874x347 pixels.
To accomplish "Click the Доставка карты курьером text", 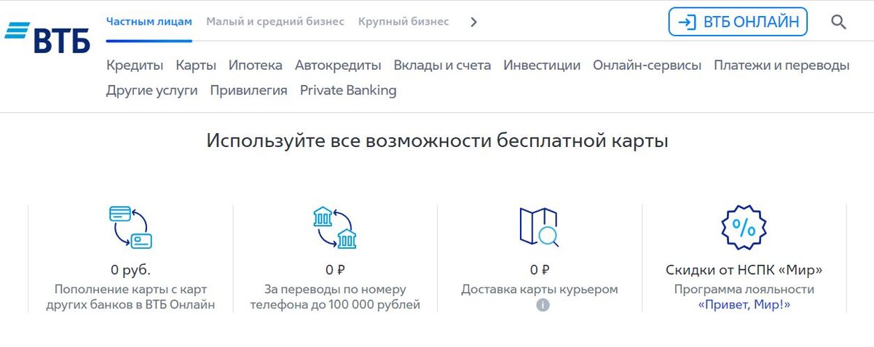I will pos(540,290).
